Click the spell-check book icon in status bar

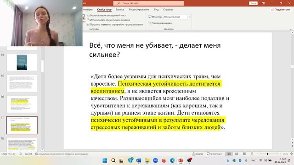pyautogui.click(x=20, y=154)
